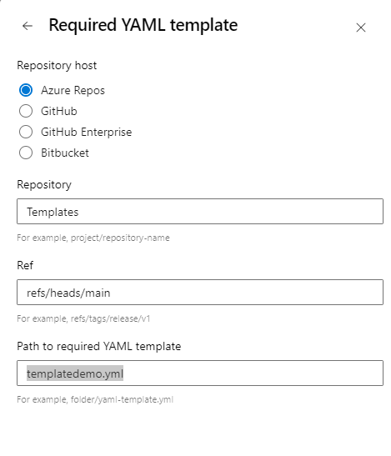Click the Path to required YAML template field
Screen dimensions: 391x456
click(200, 373)
